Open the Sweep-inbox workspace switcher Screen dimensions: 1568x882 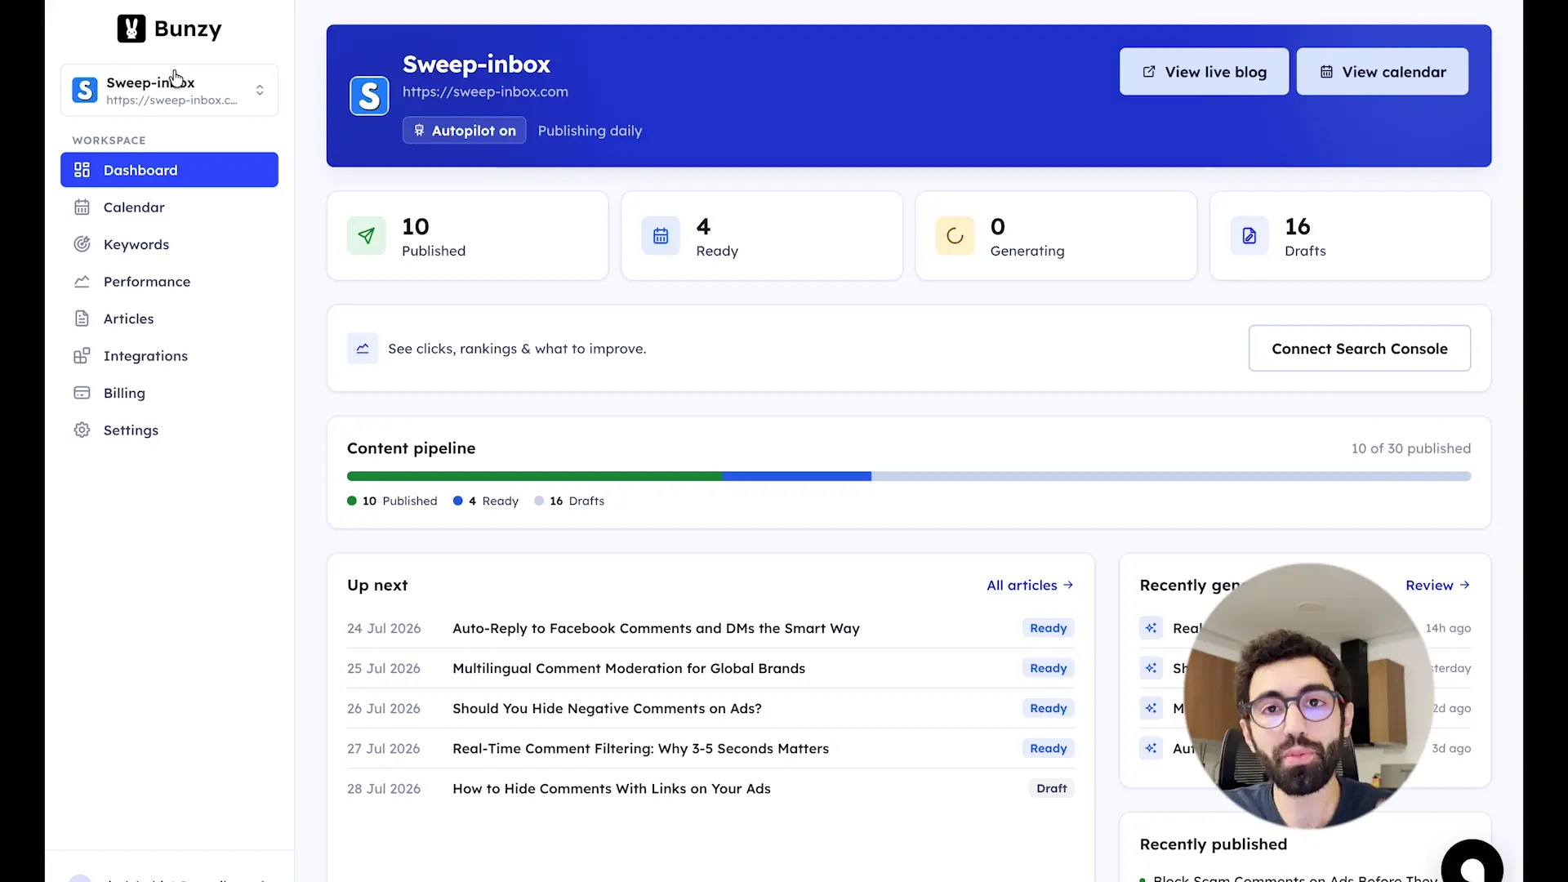click(169, 90)
